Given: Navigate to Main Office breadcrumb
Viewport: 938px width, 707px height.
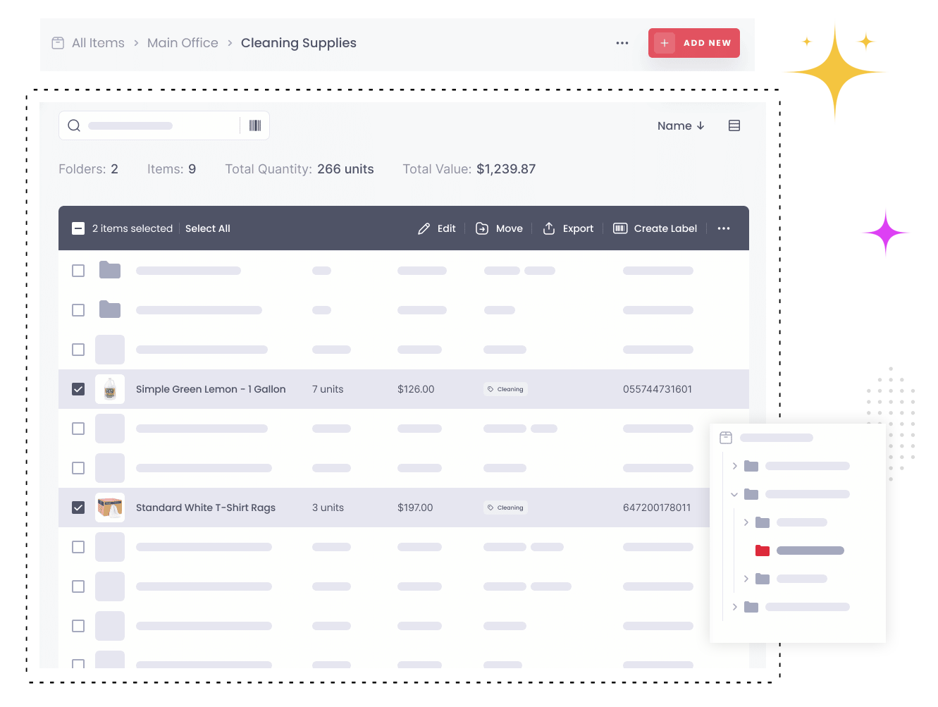Looking at the screenshot, I should point(183,43).
